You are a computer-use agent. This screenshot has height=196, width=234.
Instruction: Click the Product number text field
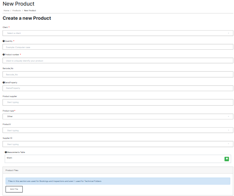coord(118,61)
